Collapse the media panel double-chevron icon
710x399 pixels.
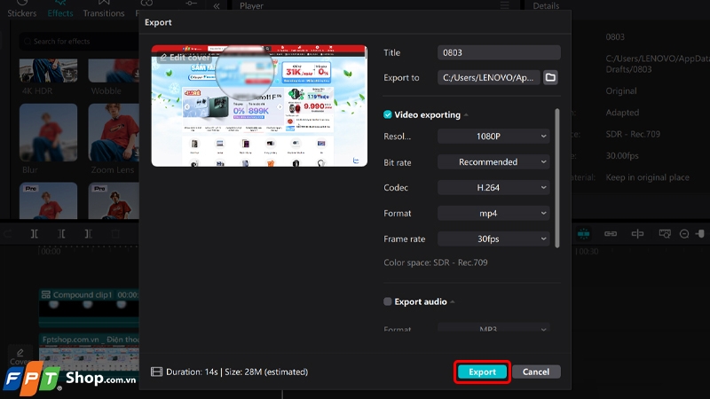pos(217,6)
